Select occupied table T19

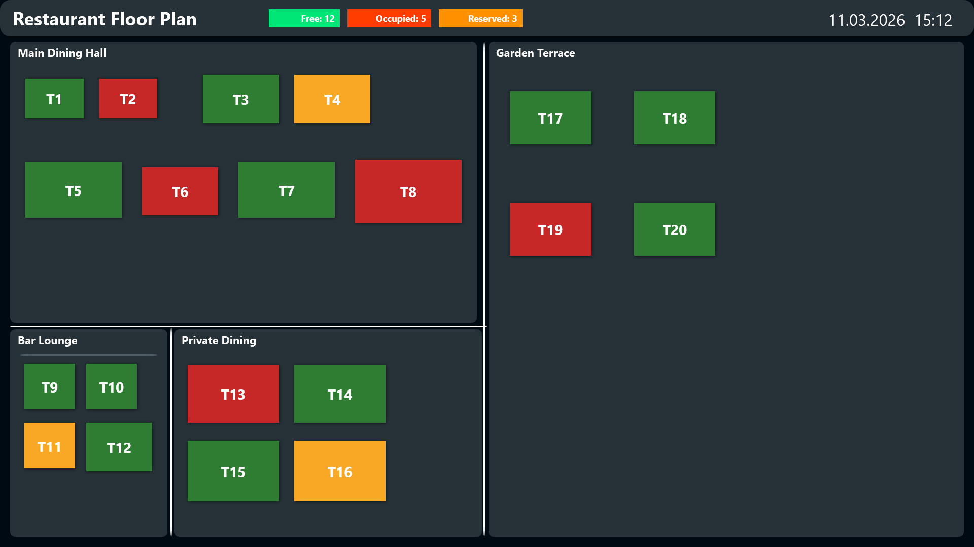550,229
